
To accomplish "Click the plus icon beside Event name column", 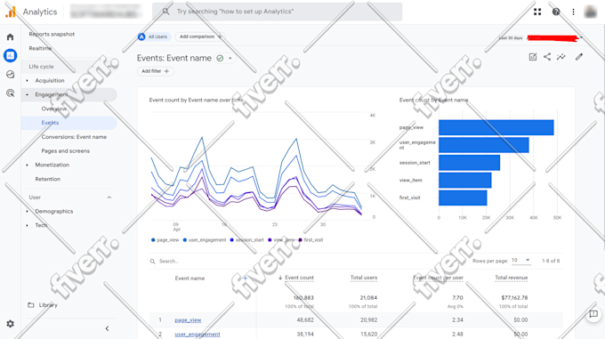I will (245, 278).
